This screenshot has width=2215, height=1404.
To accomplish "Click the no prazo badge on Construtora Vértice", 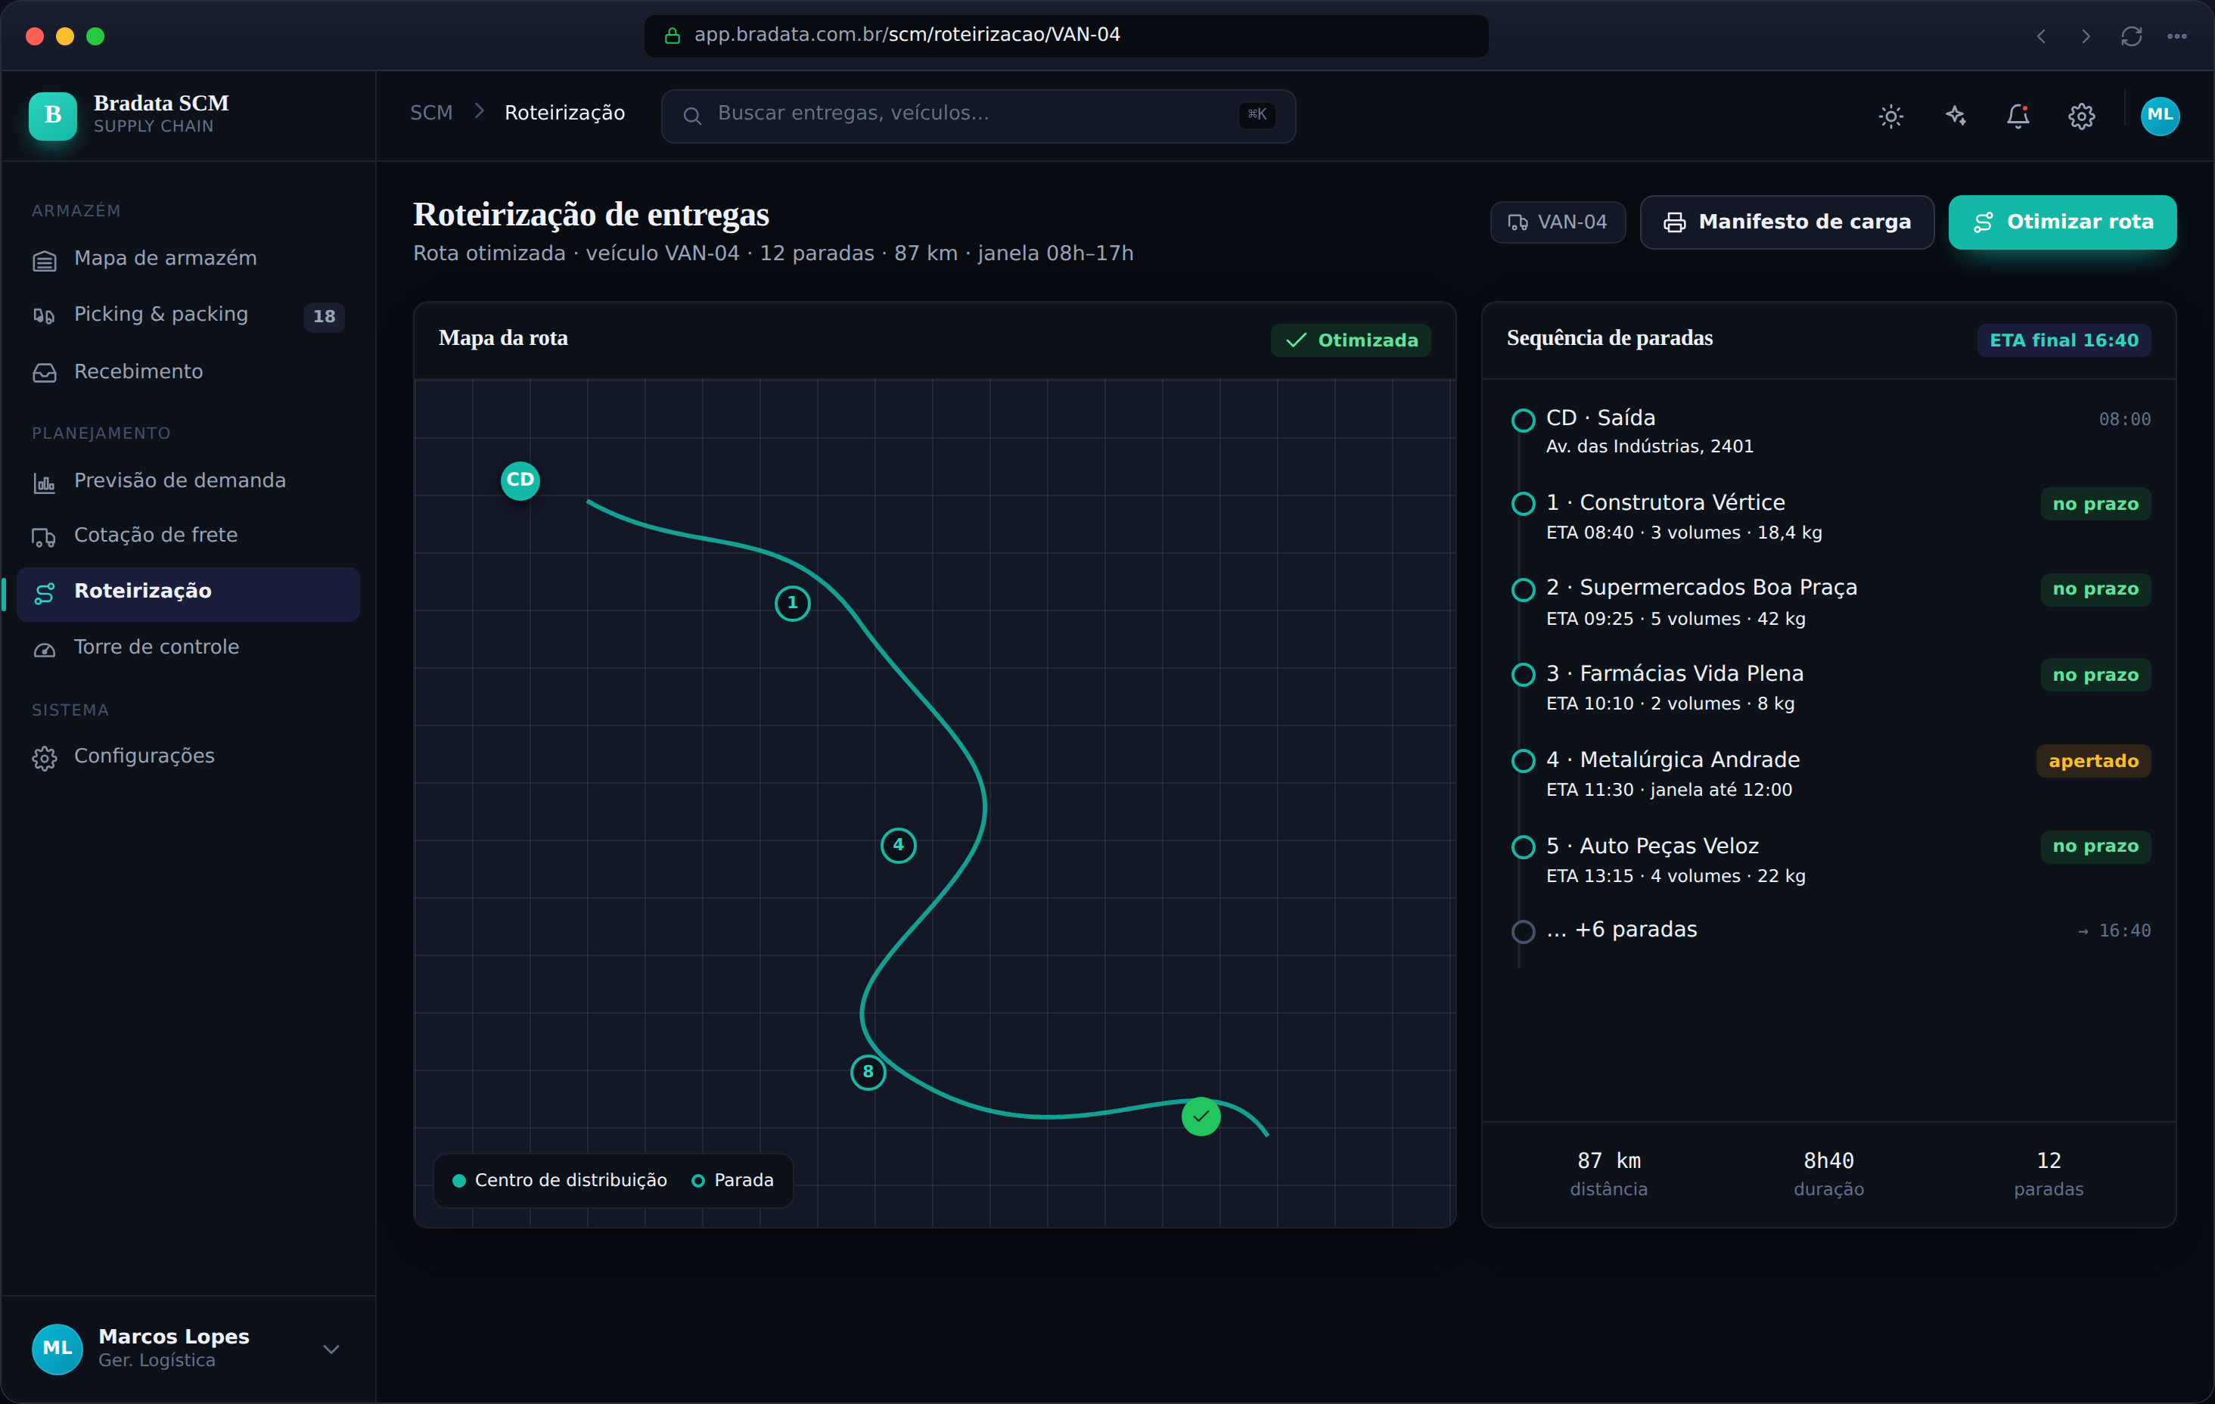I will point(2095,505).
